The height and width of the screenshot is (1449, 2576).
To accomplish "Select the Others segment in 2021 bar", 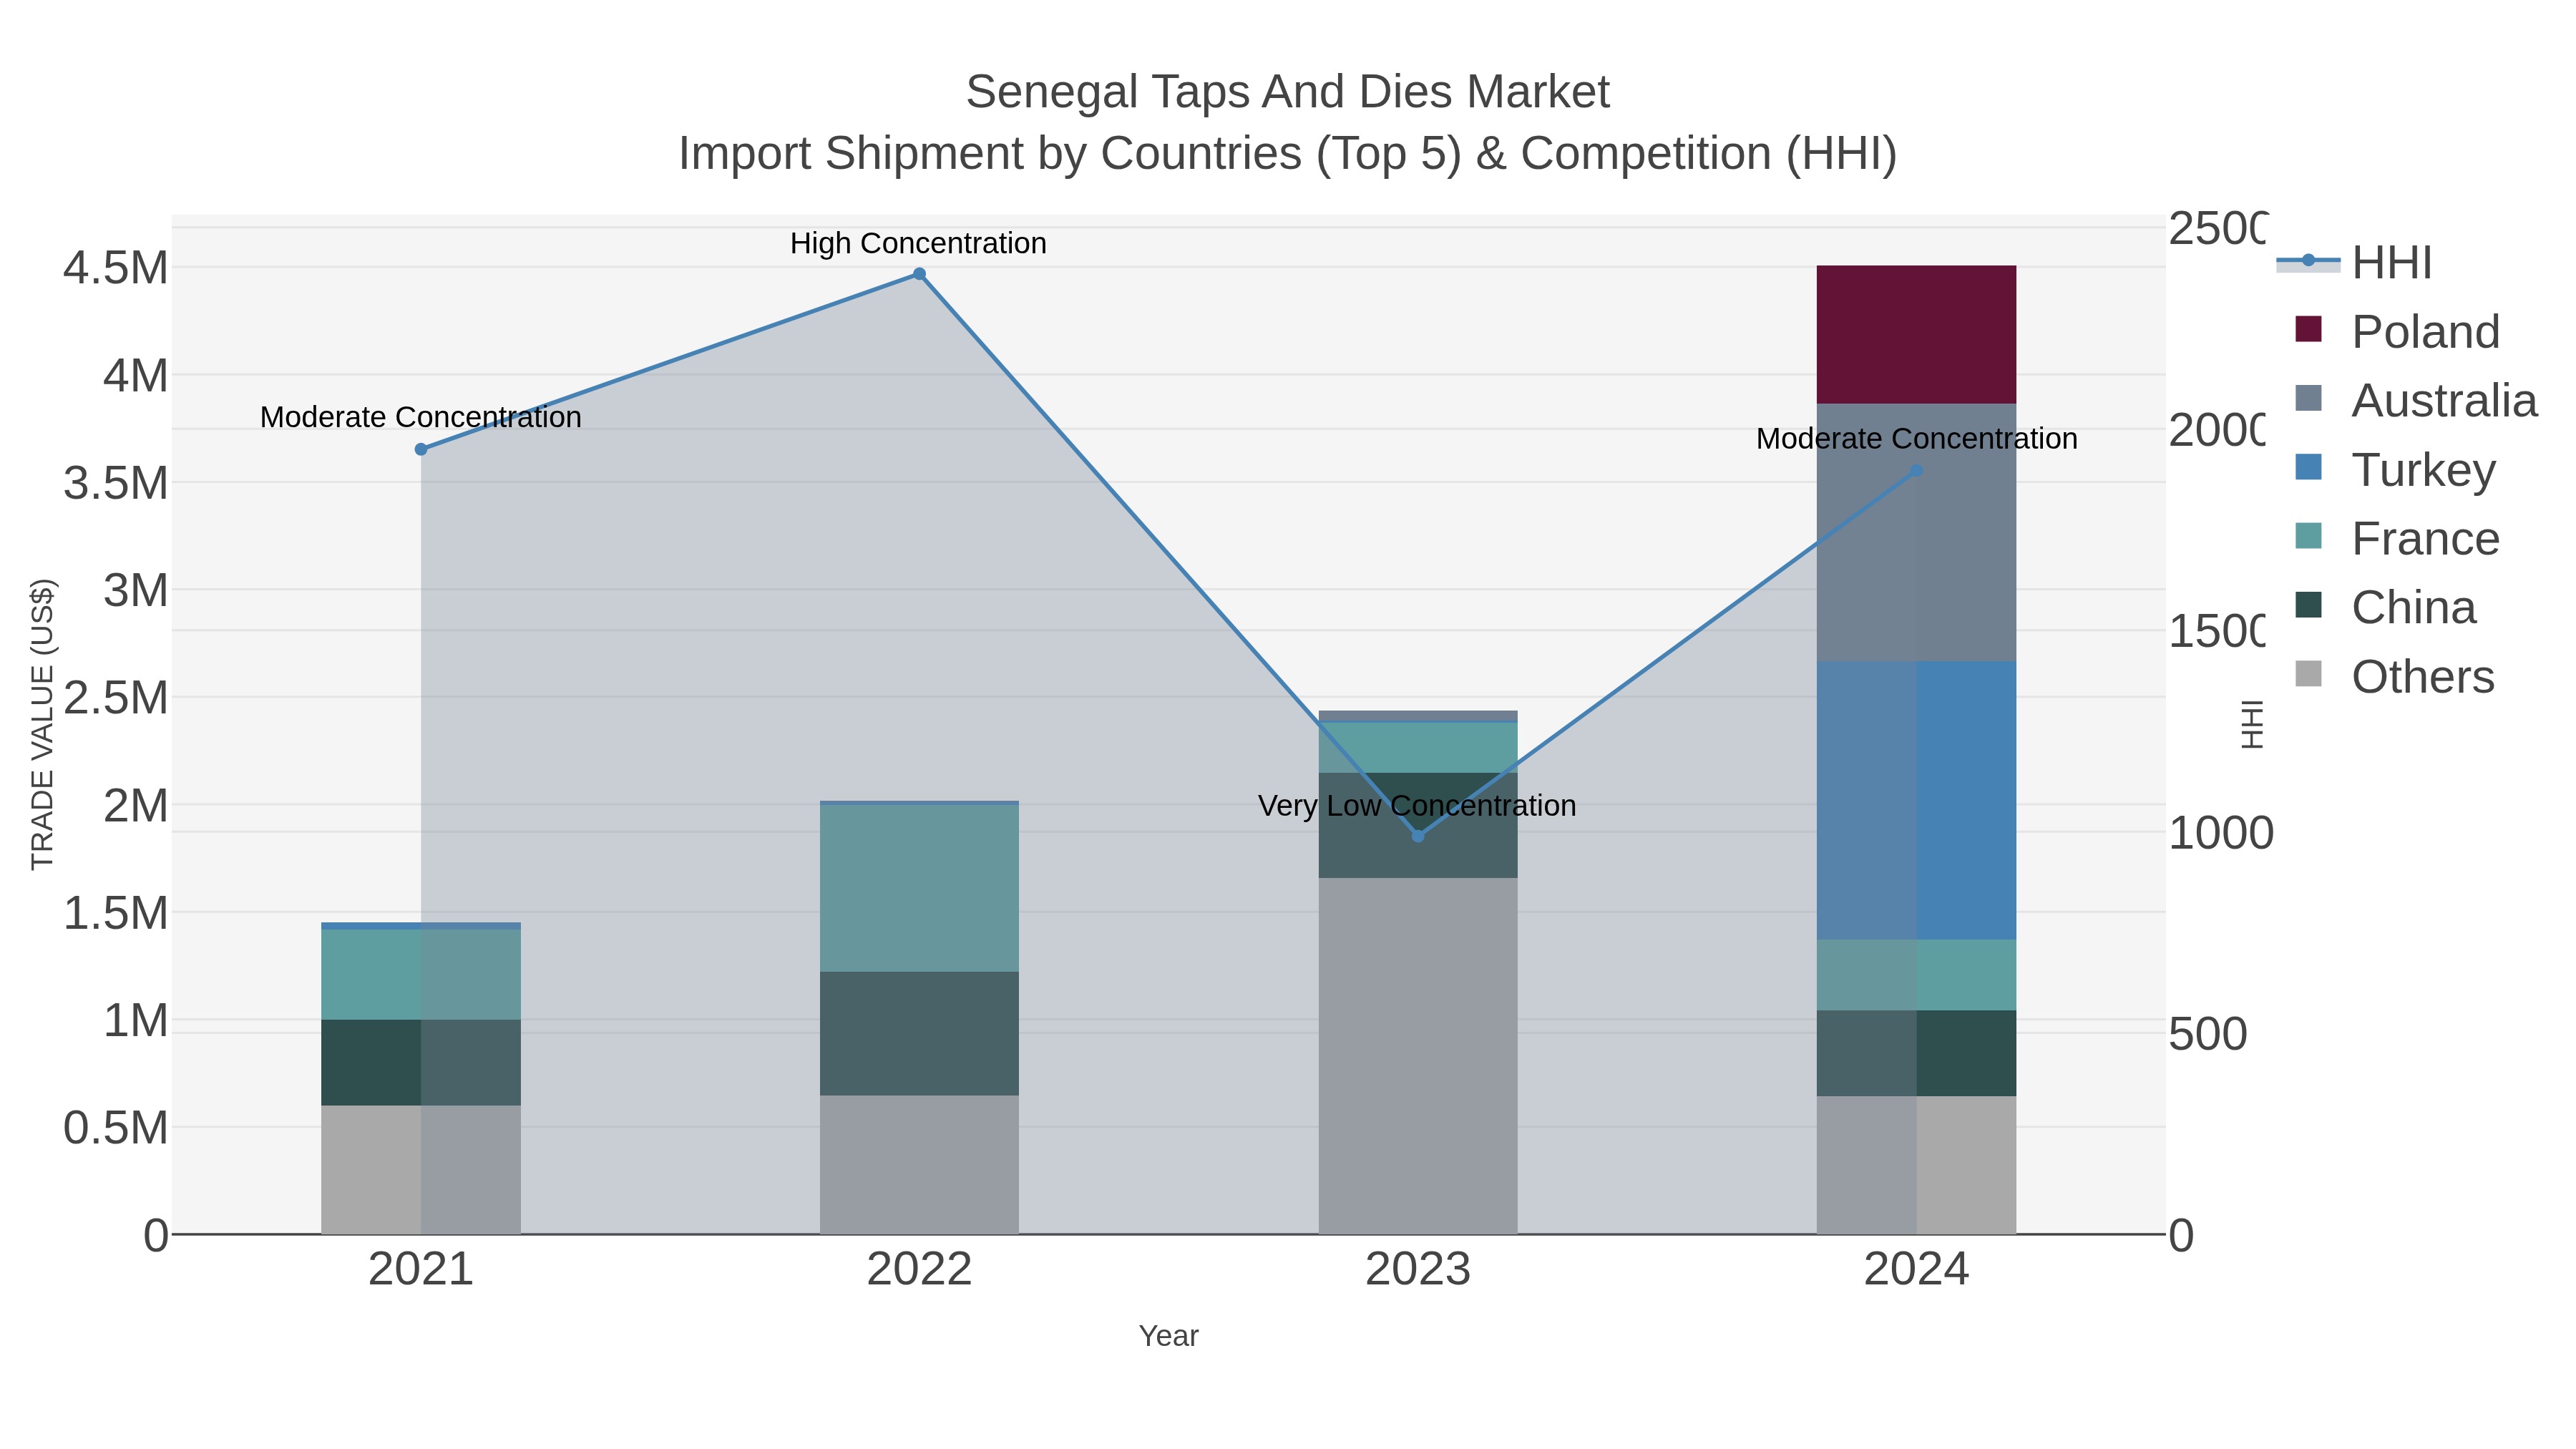I will point(421,1170).
